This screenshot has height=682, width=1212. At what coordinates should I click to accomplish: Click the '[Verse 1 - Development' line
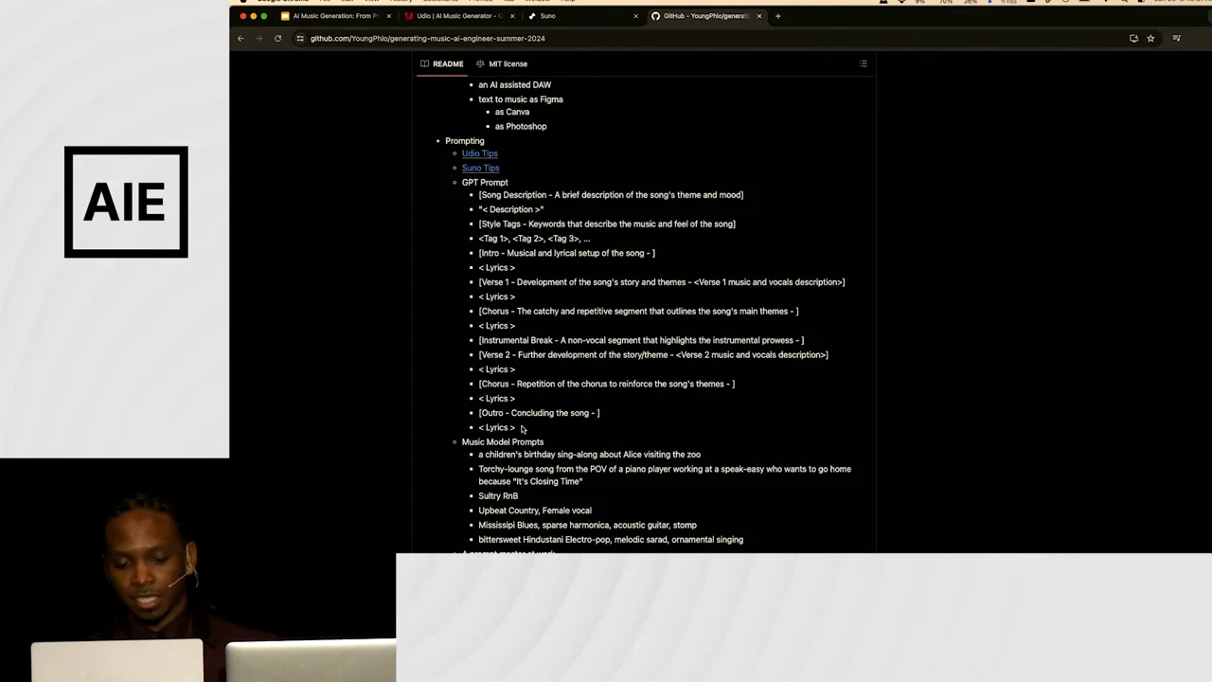click(662, 282)
